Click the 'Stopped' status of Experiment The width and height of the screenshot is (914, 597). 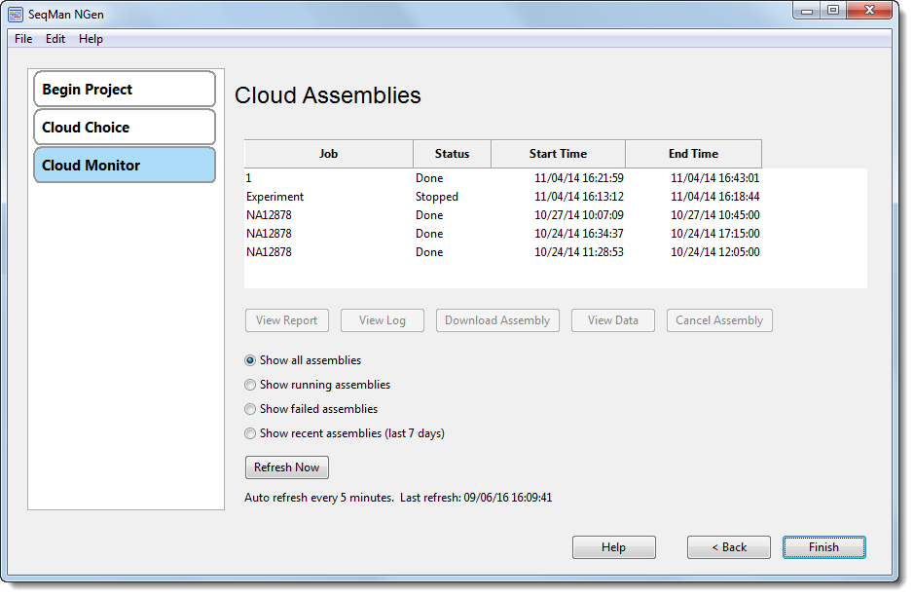[x=437, y=197]
